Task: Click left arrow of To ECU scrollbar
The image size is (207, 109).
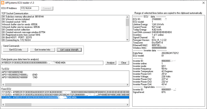Action: 3,85
